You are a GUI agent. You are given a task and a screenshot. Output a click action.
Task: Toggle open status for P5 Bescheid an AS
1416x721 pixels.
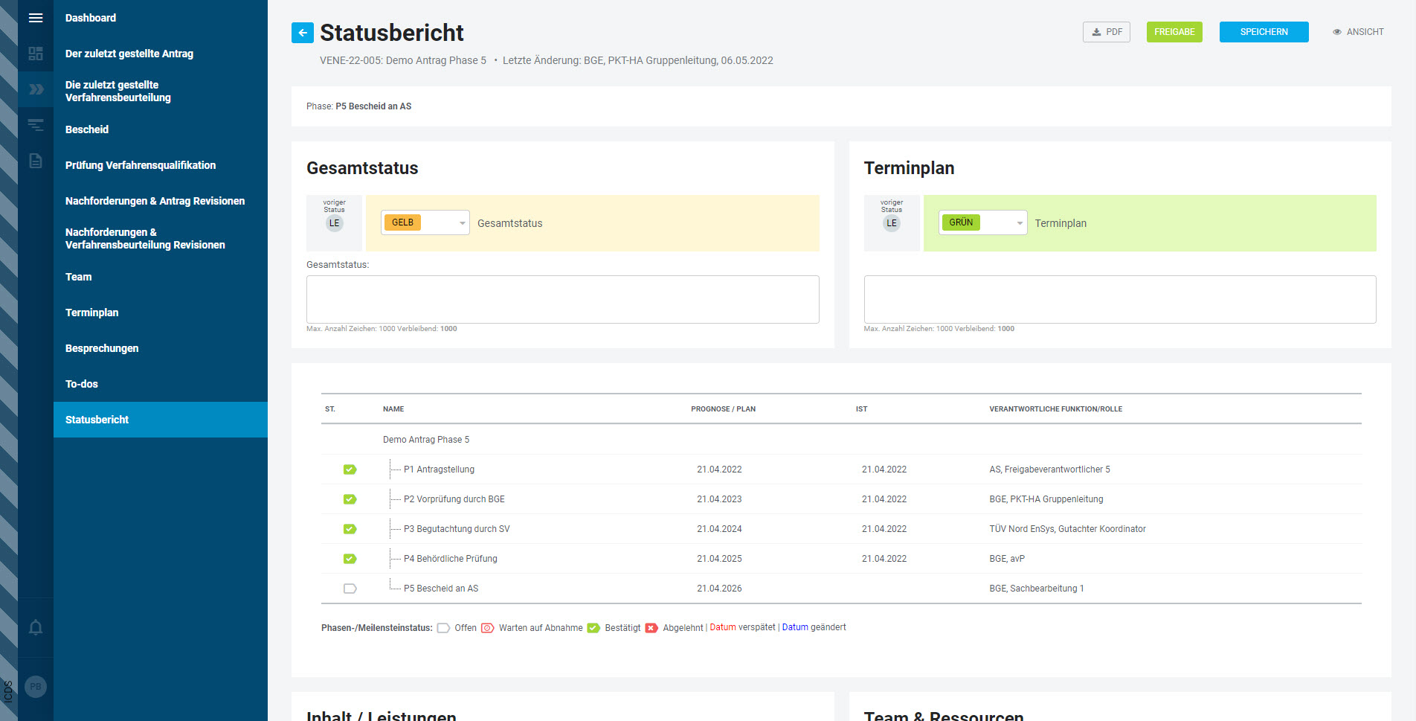click(x=350, y=589)
